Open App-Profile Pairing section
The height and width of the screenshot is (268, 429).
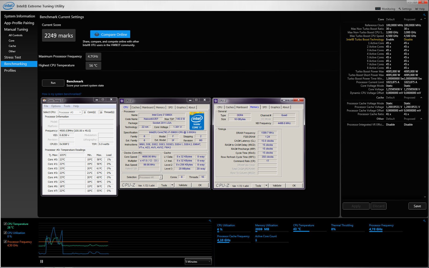19,23
